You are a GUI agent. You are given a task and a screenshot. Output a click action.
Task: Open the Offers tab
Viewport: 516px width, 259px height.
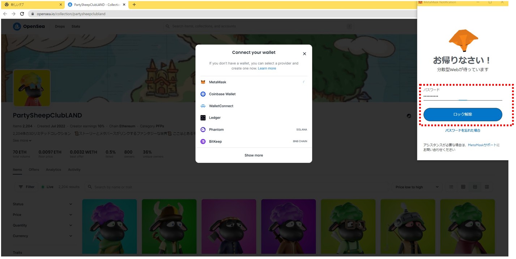[x=34, y=170]
